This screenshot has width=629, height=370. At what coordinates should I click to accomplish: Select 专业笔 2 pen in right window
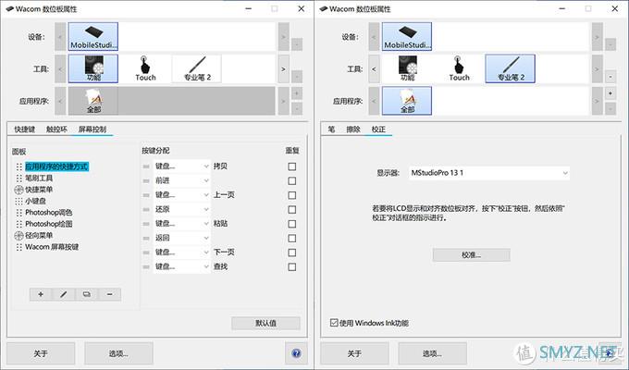pyautogui.click(x=511, y=68)
